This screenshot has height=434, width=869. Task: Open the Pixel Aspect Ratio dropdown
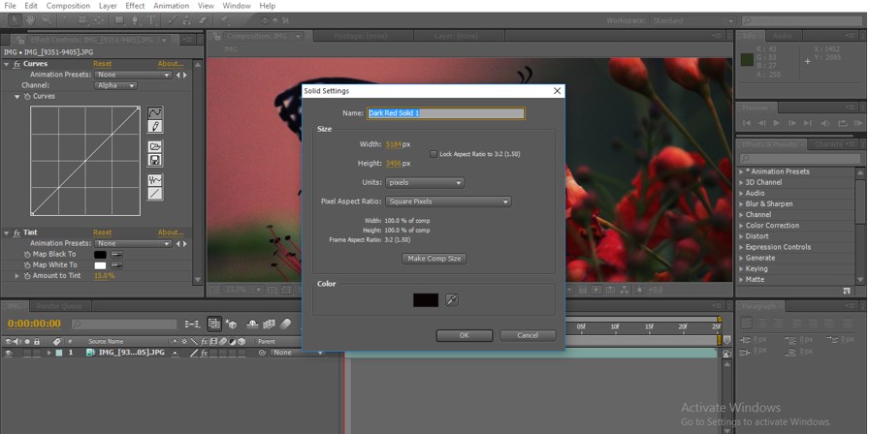447,201
